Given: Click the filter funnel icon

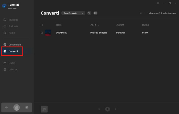Looking at the screenshot, I should [89, 13].
